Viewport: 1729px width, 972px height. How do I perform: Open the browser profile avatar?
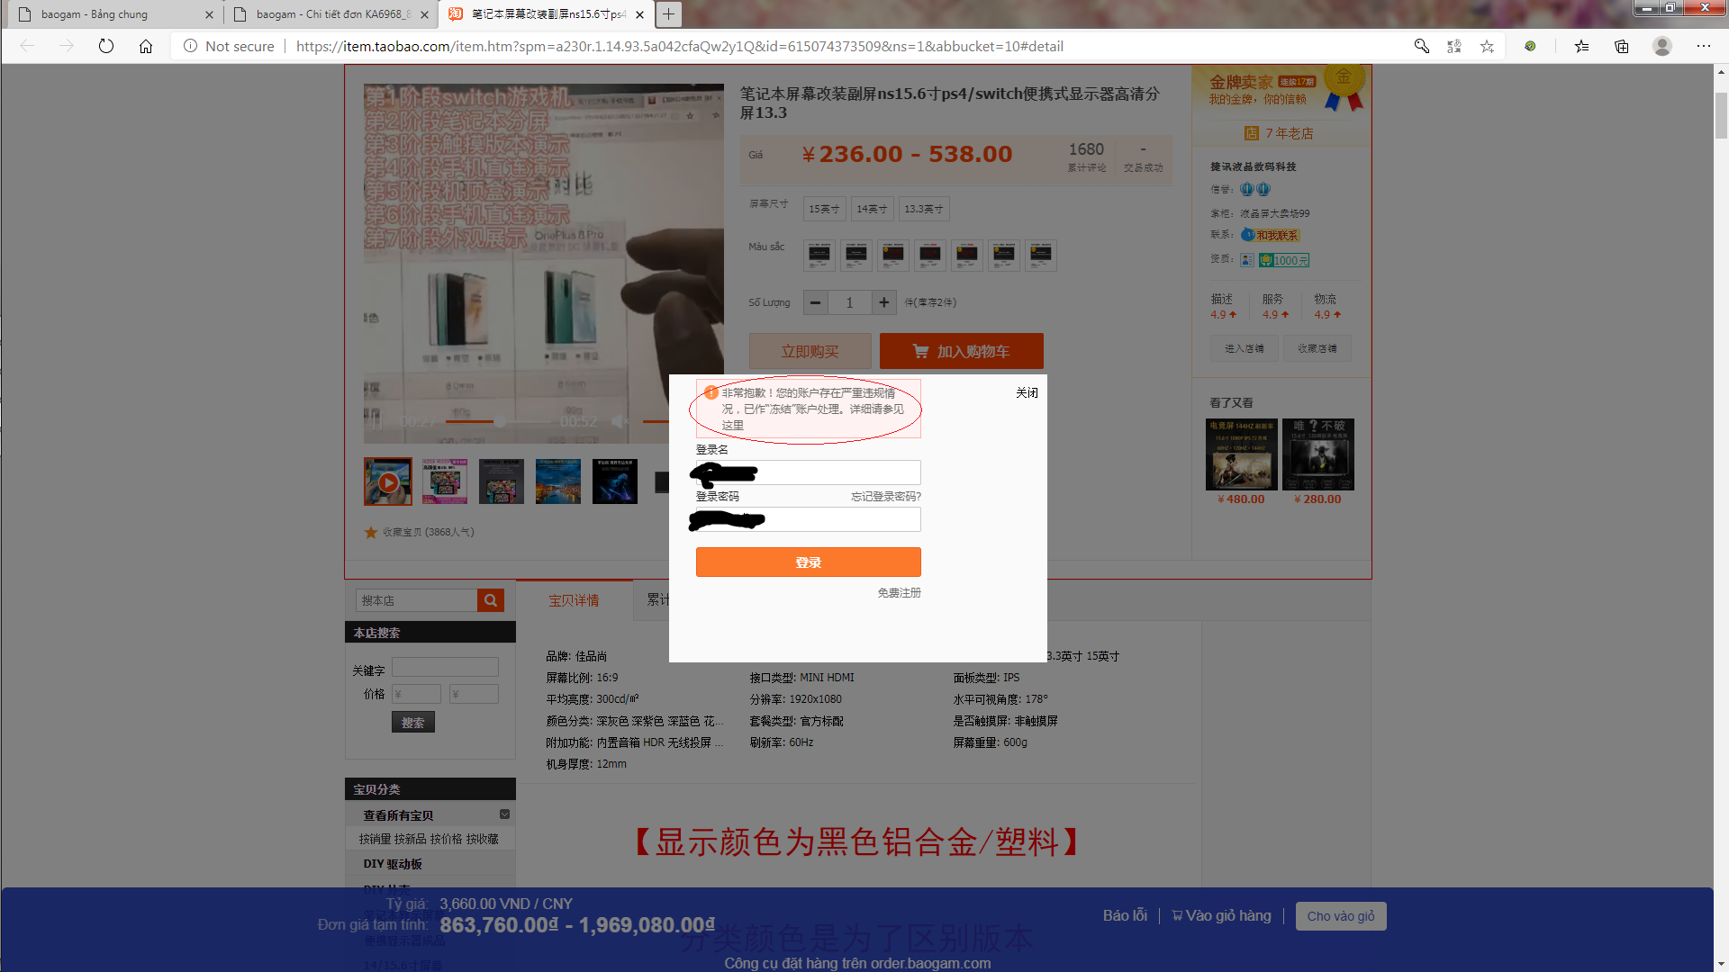1662,46
